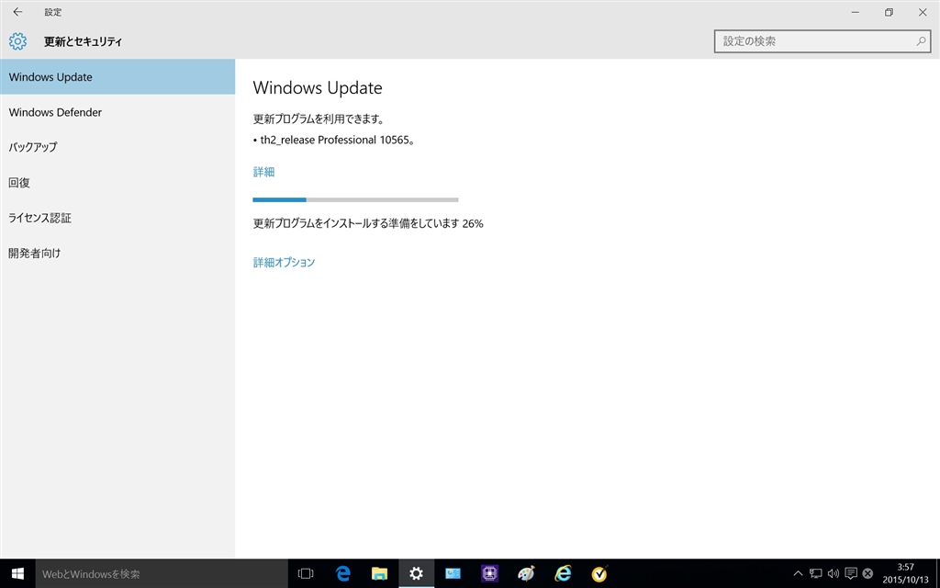Viewport: 940px width, 588px height.
Task: Open the clock showing 3:57
Action: point(905,573)
